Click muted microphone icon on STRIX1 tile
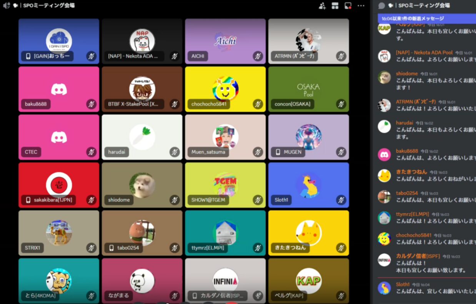This screenshot has height=304, width=476. (91, 248)
